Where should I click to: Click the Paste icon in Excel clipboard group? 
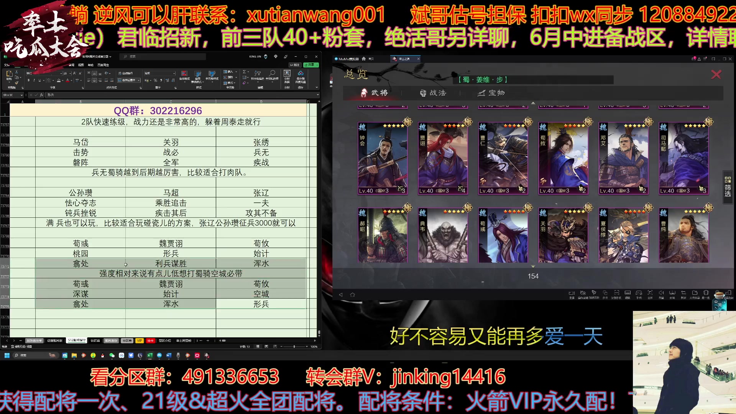tap(9, 73)
